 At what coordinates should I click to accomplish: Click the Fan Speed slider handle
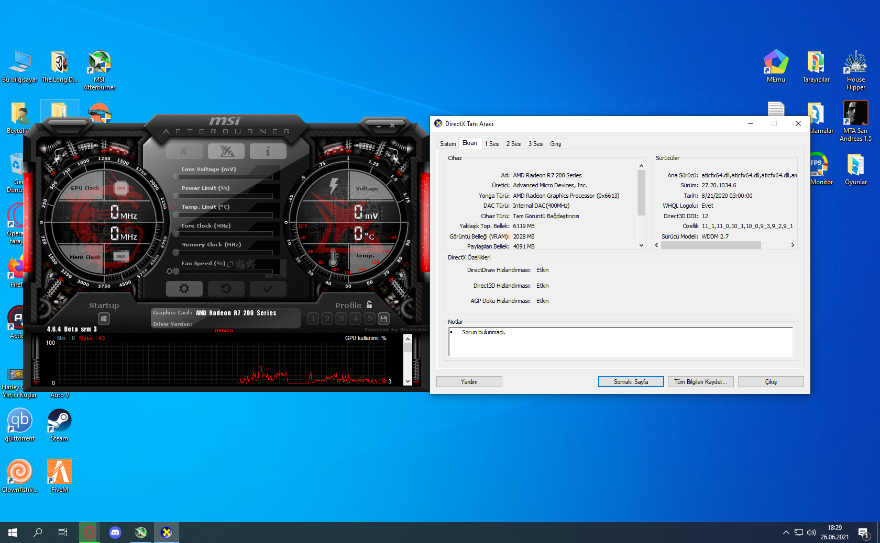pyautogui.click(x=176, y=271)
